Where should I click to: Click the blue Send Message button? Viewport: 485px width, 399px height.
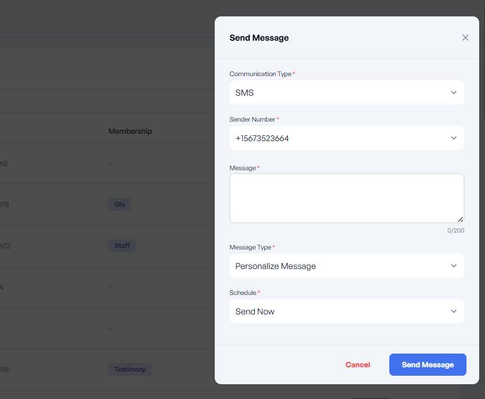click(x=427, y=365)
